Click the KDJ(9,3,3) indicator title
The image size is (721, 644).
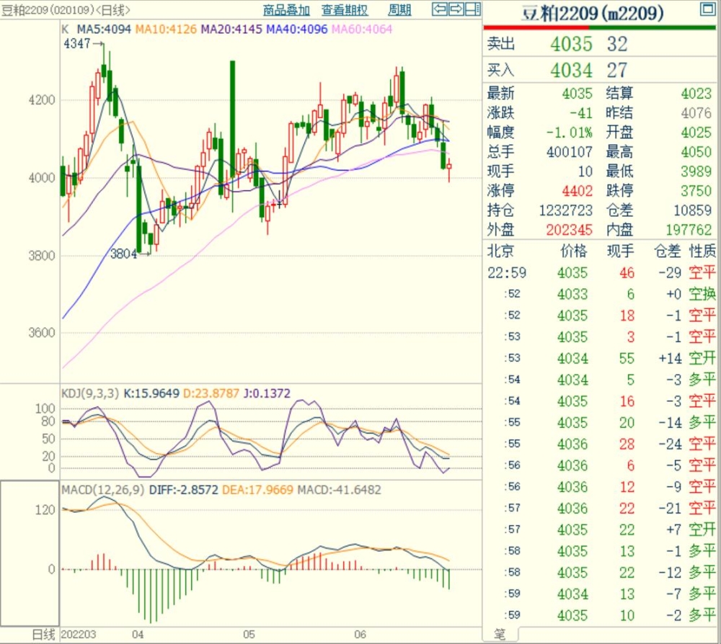click(x=90, y=394)
